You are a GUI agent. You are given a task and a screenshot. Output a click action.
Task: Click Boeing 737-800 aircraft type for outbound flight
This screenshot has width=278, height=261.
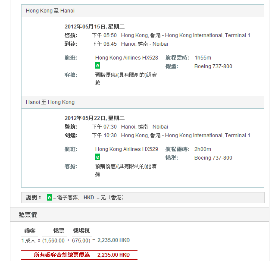[213, 66]
